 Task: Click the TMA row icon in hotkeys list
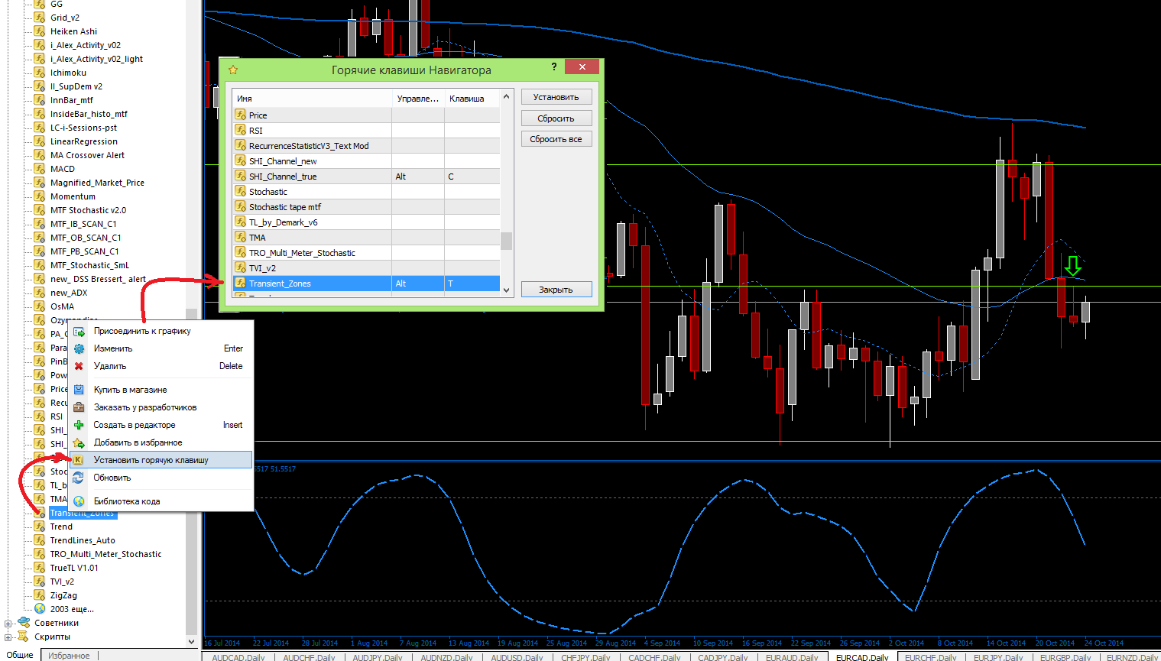tap(241, 238)
